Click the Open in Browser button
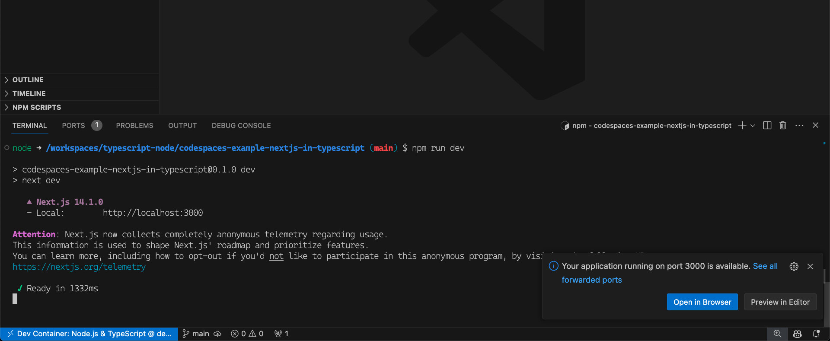This screenshot has height=341, width=830. 702,302
